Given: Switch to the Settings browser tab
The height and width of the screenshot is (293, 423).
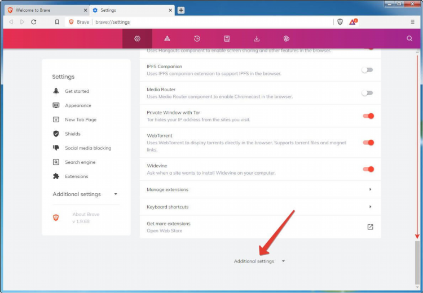Looking at the screenshot, I should (x=132, y=10).
